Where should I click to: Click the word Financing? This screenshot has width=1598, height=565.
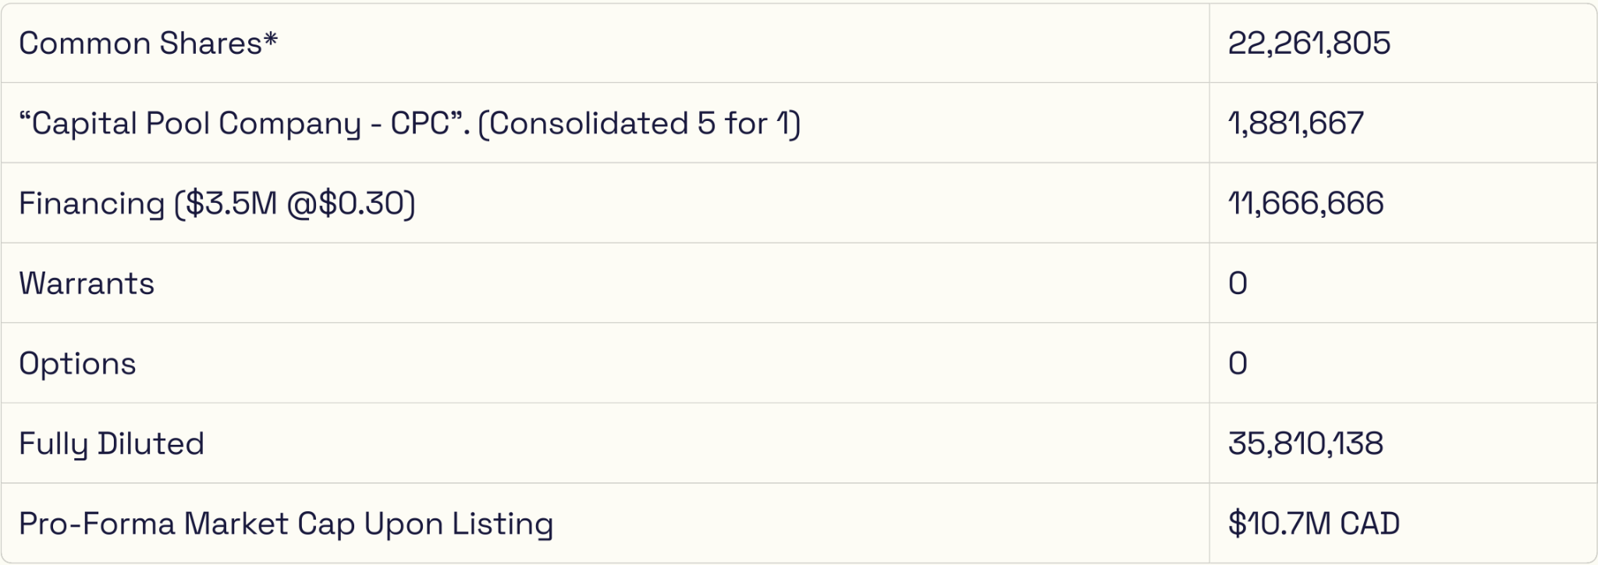point(91,204)
